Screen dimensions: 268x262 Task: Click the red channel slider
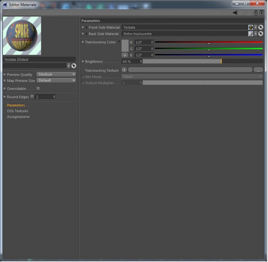click(209, 42)
